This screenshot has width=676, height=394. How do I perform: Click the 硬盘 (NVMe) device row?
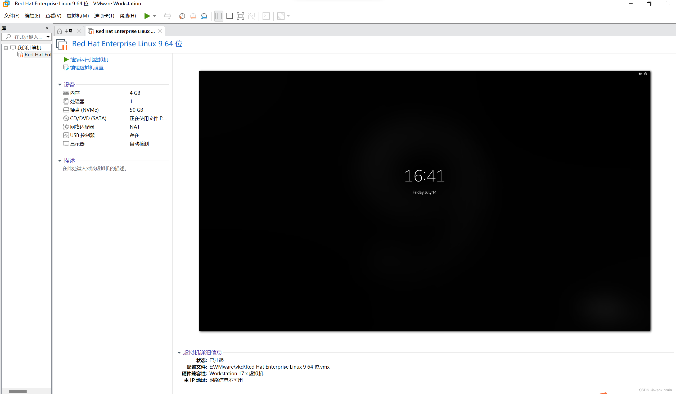pos(115,110)
